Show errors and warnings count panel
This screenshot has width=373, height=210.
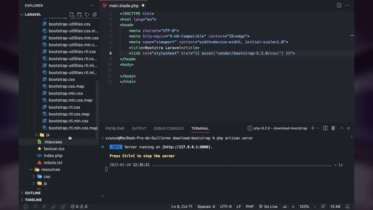point(79,206)
